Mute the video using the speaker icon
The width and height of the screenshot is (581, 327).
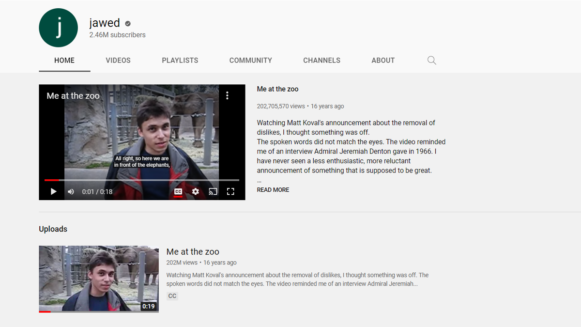click(71, 192)
